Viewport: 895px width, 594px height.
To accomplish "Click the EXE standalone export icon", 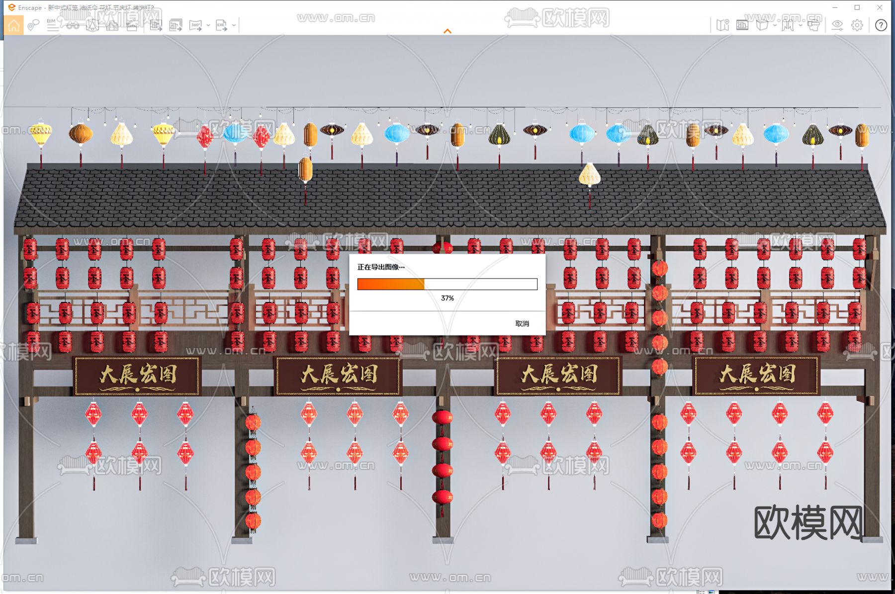I will (x=222, y=25).
